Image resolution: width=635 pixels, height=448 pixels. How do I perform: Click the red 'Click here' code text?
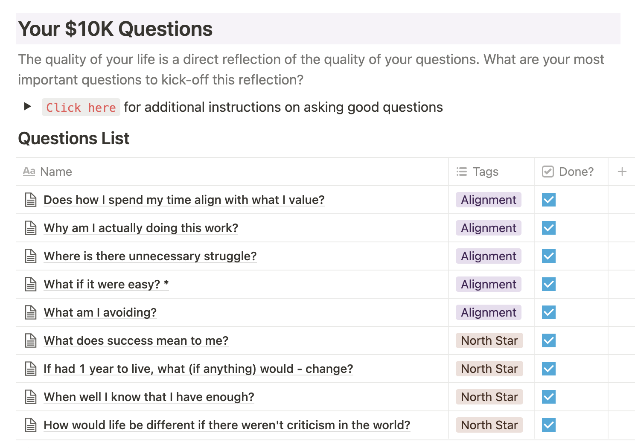pyautogui.click(x=81, y=108)
